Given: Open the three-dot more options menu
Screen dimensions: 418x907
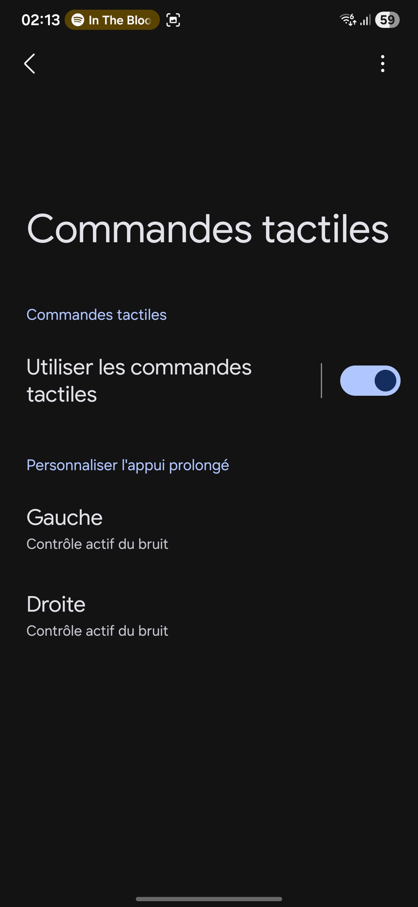Looking at the screenshot, I should click(x=382, y=64).
